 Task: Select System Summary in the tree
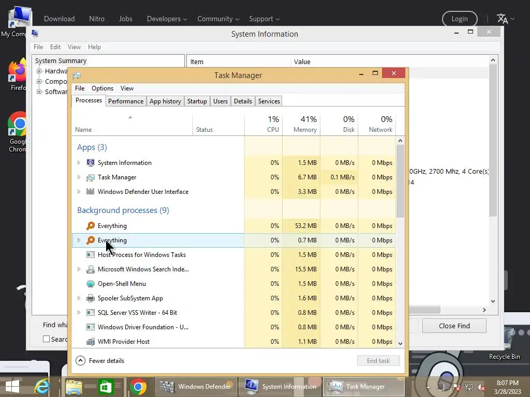[61, 61]
